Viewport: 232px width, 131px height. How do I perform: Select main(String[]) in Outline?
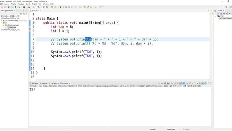pyautogui.click(x=226, y=18)
